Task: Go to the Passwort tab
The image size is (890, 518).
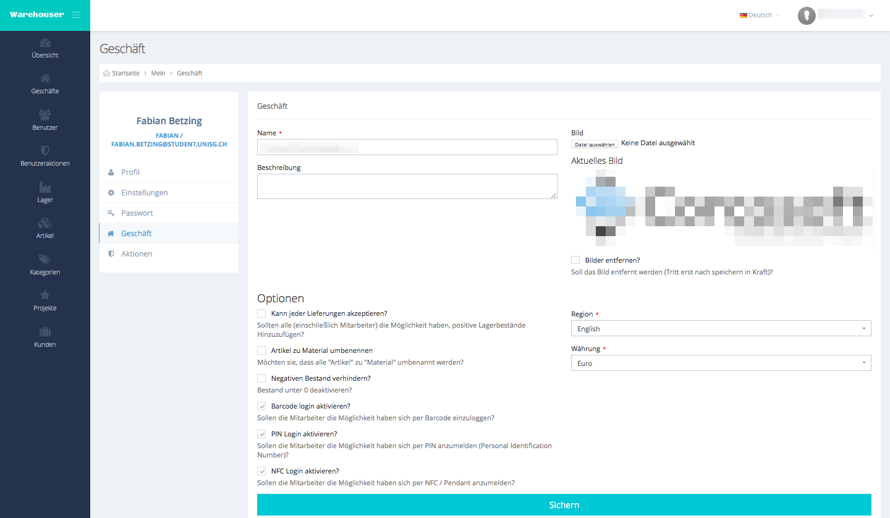Action: [137, 213]
